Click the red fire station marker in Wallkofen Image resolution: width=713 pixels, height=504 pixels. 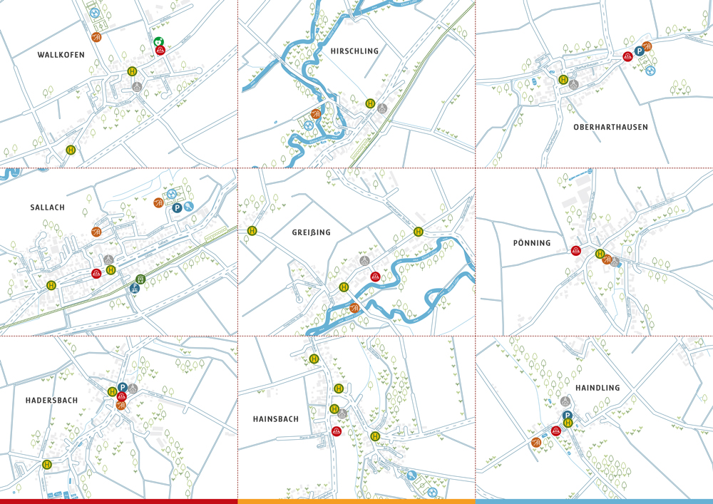click(x=160, y=50)
